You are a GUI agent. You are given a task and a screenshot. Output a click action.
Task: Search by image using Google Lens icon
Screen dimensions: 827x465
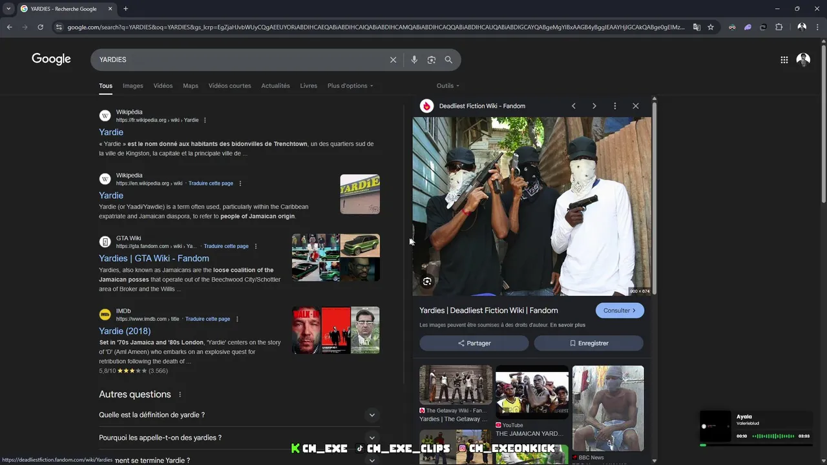431,59
